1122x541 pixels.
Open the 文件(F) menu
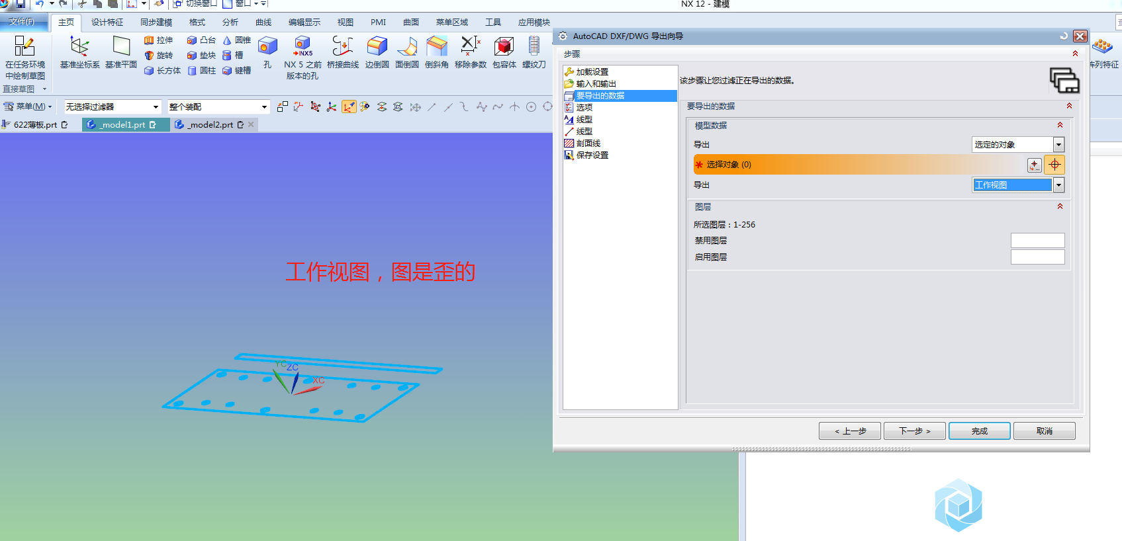(x=22, y=22)
